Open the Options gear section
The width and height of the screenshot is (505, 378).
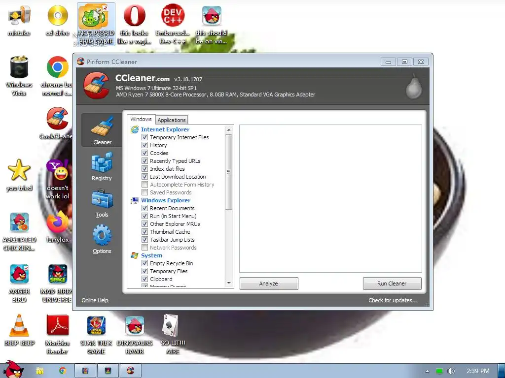pyautogui.click(x=102, y=240)
